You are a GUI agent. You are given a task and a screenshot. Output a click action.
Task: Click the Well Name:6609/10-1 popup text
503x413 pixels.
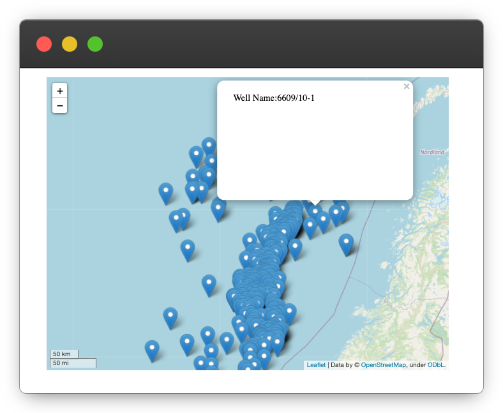tap(274, 98)
